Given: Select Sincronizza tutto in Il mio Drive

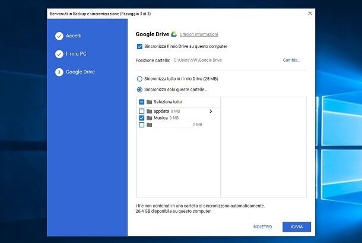Looking at the screenshot, I should (x=139, y=79).
